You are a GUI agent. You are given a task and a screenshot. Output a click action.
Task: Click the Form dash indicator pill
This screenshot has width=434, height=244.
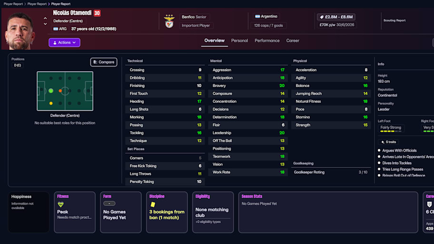[x=109, y=204]
